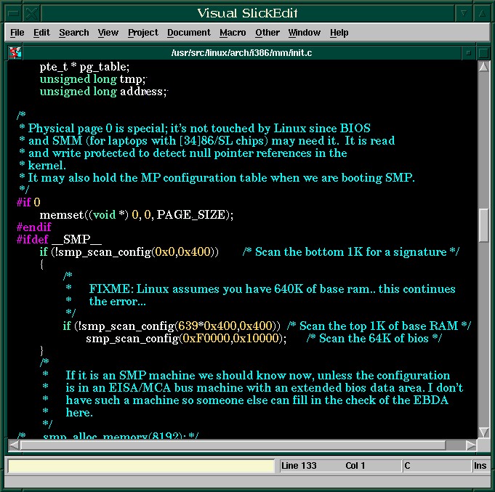The width and height of the screenshot is (495, 492).
Task: Open the Other menu
Action: coord(267,33)
